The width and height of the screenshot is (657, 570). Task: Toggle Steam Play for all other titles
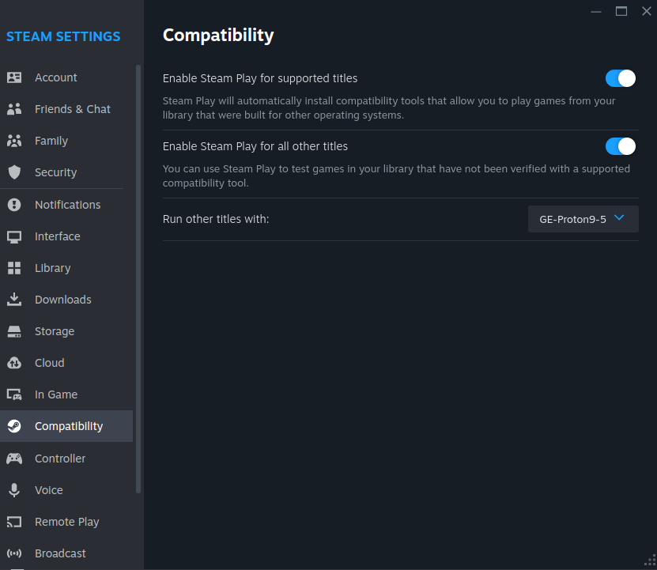[x=620, y=146]
